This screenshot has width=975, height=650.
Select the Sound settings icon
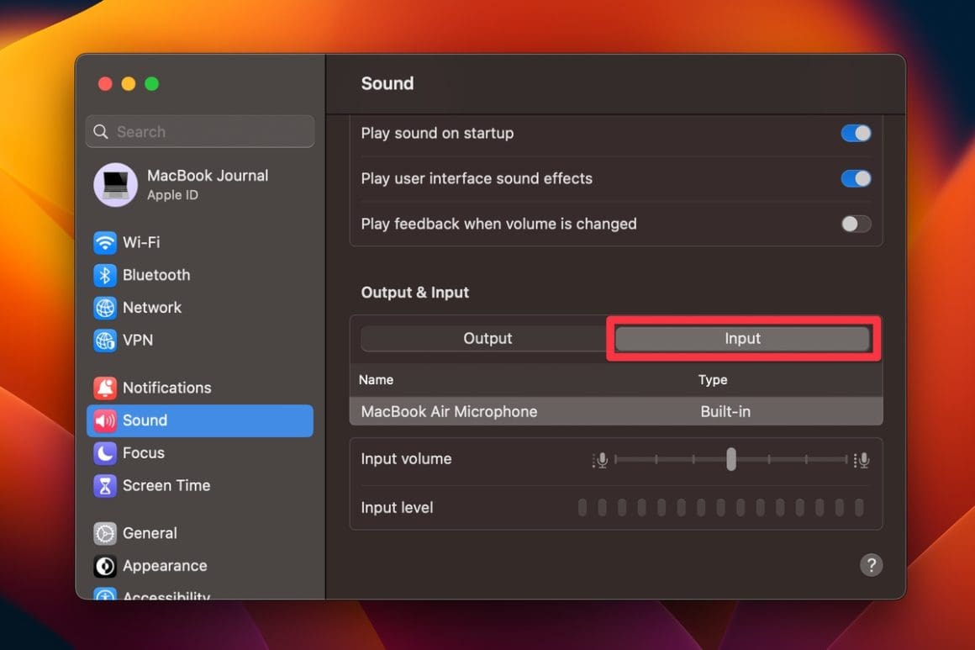point(145,420)
